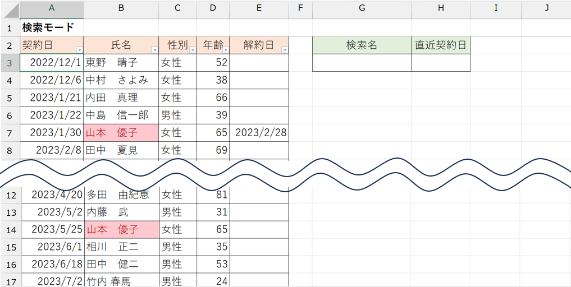Select column H header
Screen dimensions: 571x287
pyautogui.click(x=441, y=10)
